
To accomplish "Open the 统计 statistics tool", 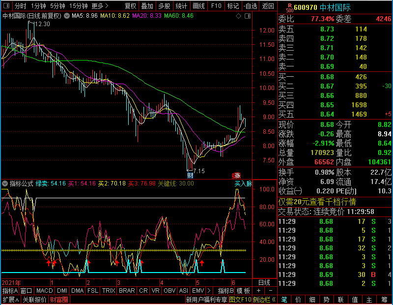I will [x=181, y=6].
